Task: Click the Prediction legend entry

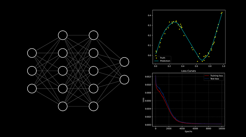Action: click(x=165, y=61)
